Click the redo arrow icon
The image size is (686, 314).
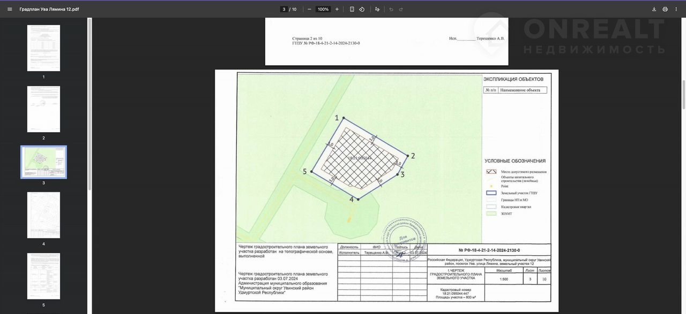(401, 9)
